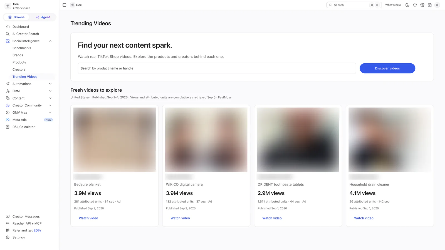Click the Discover videos button
Screen dimensions: 445x250
pos(387,68)
